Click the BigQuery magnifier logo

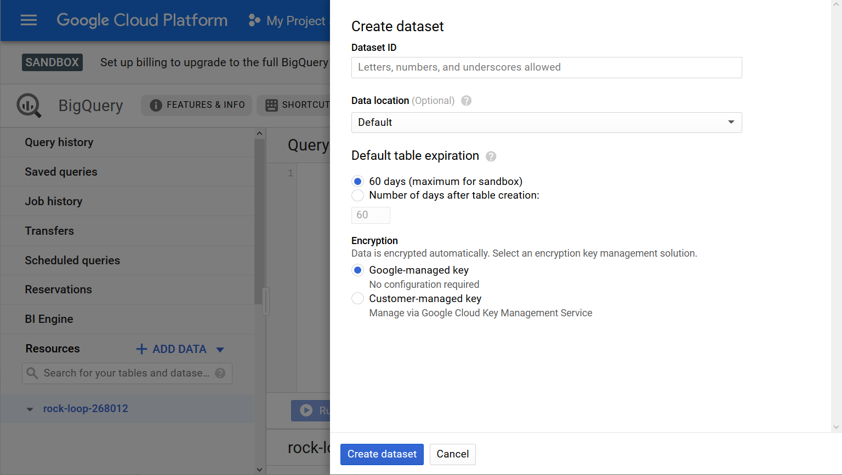[29, 105]
